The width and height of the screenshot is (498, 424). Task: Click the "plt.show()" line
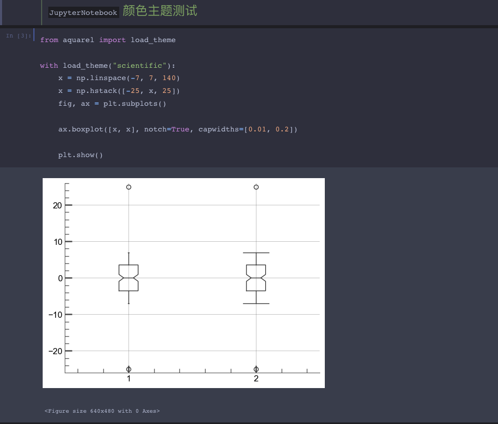[80, 154]
